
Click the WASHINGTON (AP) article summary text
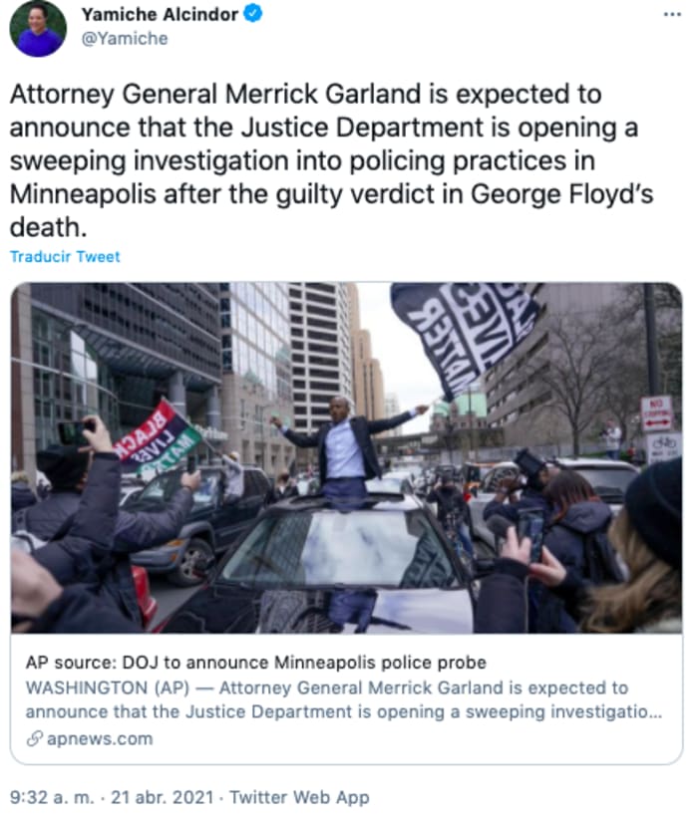(x=344, y=699)
